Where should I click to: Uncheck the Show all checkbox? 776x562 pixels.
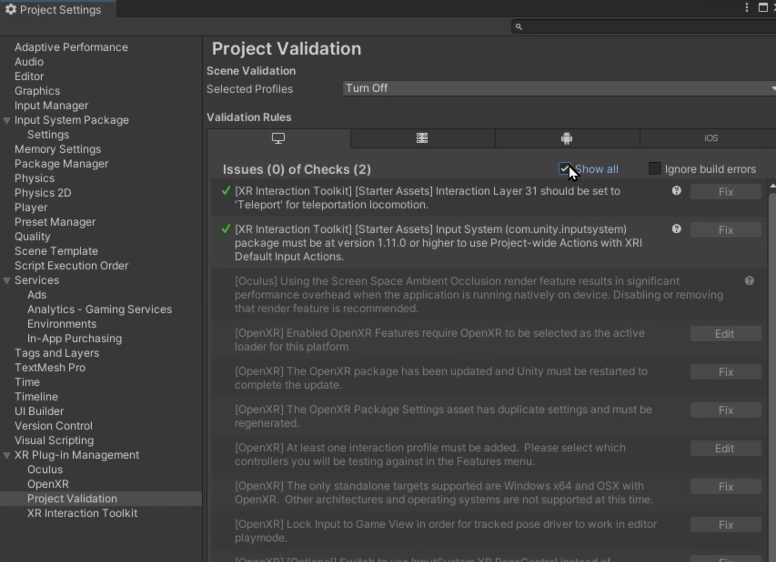[x=564, y=169]
